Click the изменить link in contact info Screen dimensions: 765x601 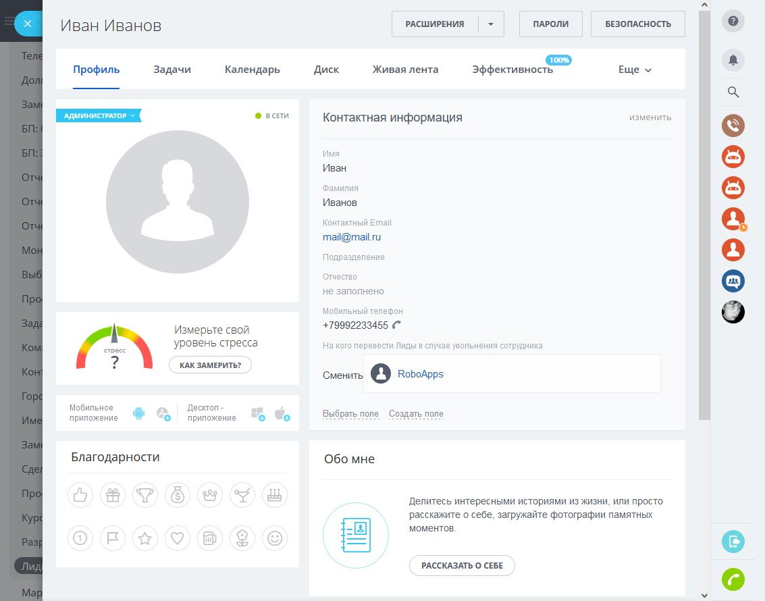[x=650, y=117]
